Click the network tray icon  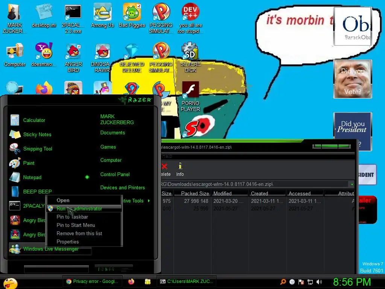(310, 282)
